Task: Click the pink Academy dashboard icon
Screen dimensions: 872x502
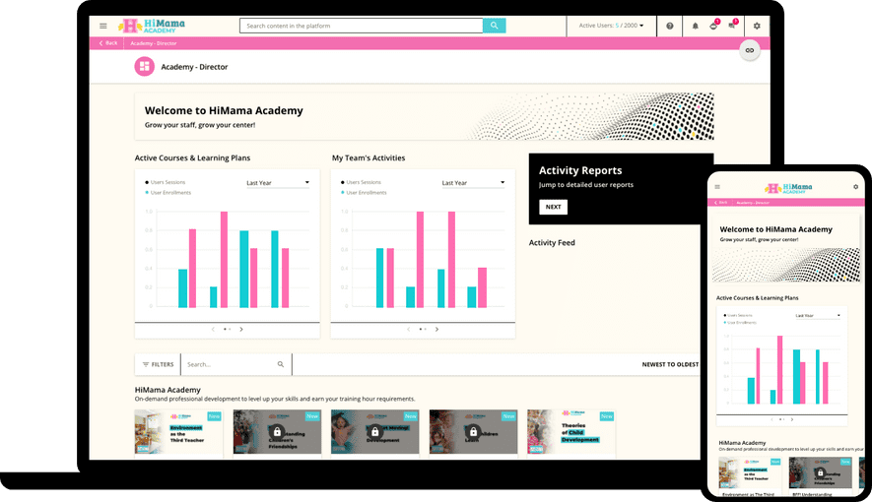Action: click(x=145, y=67)
